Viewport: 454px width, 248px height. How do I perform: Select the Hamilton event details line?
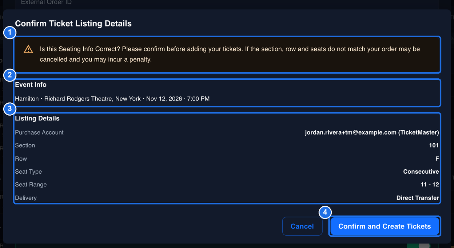pyautogui.click(x=112, y=99)
